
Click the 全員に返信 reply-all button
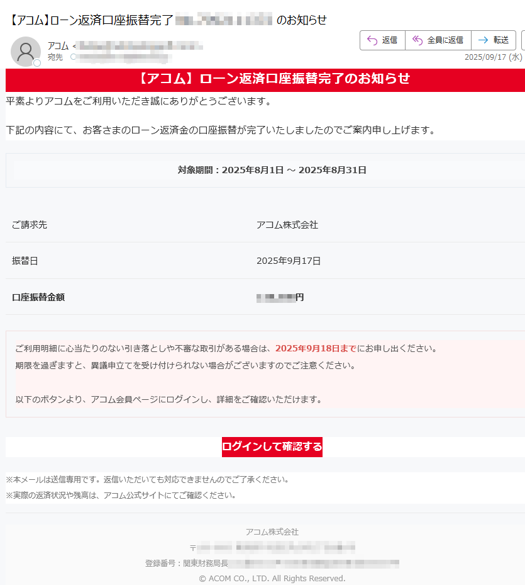tap(438, 40)
